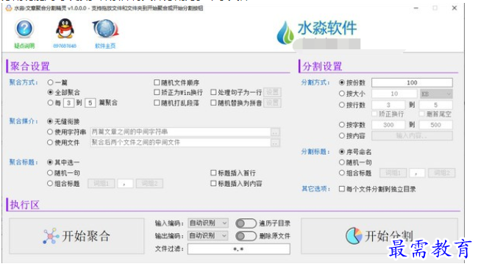Image resolution: width=478 pixels, height=272 pixels.
Task: Select 按字数 split radio
Action: [342, 125]
